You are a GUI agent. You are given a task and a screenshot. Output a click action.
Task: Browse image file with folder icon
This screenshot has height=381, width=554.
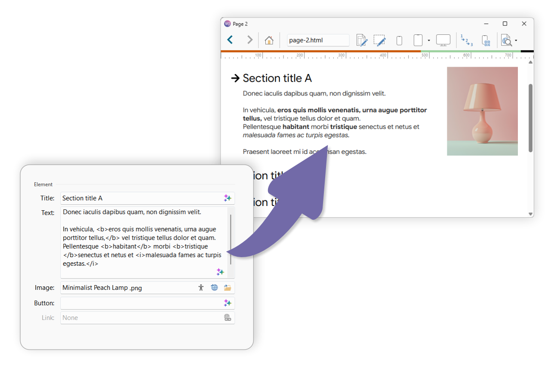[228, 288]
